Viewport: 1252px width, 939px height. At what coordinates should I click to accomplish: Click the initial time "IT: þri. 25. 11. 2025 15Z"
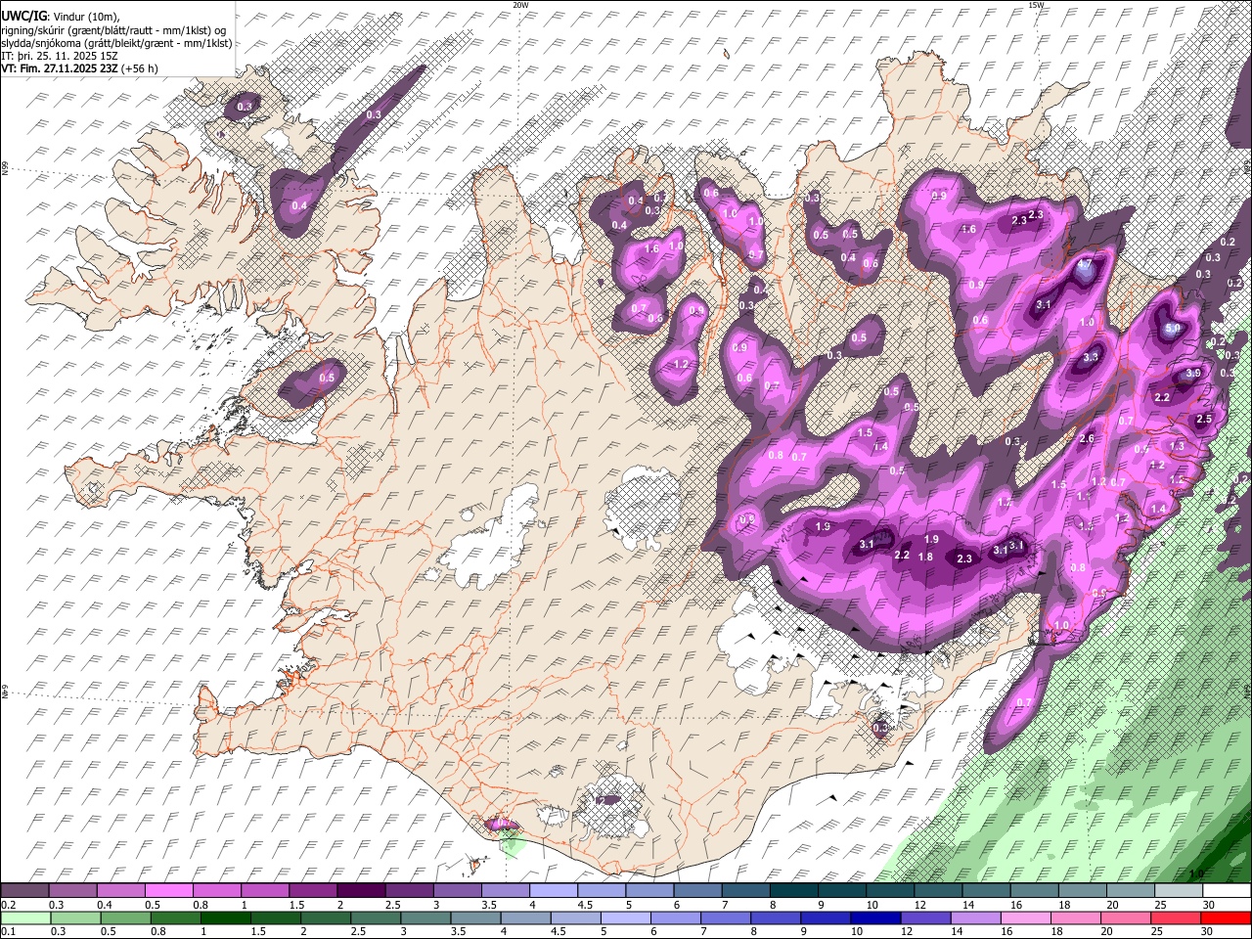pos(60,56)
